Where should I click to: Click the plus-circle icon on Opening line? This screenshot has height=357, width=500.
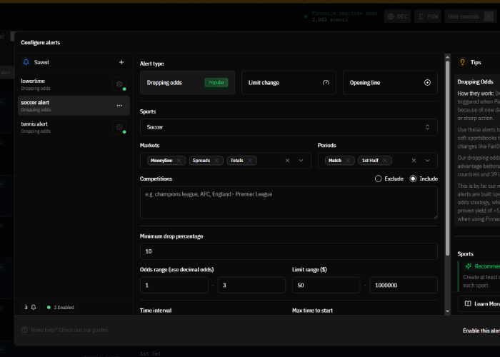click(427, 83)
